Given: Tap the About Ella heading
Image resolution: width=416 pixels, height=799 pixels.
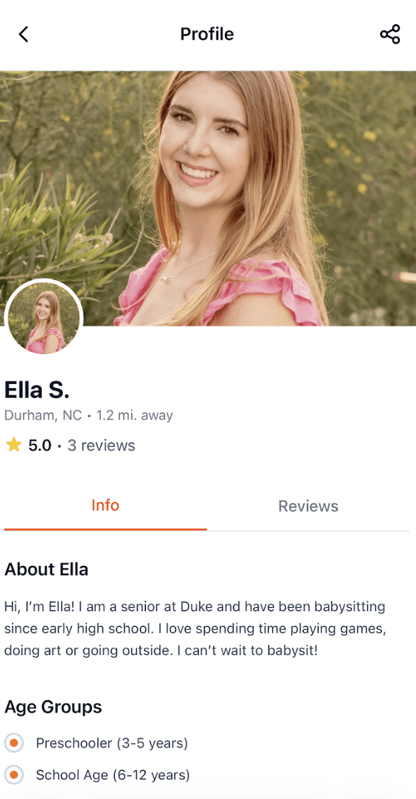Looking at the screenshot, I should point(47,569).
